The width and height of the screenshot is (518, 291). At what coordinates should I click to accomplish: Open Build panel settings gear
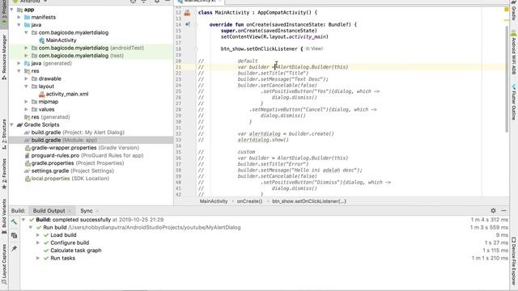493,210
